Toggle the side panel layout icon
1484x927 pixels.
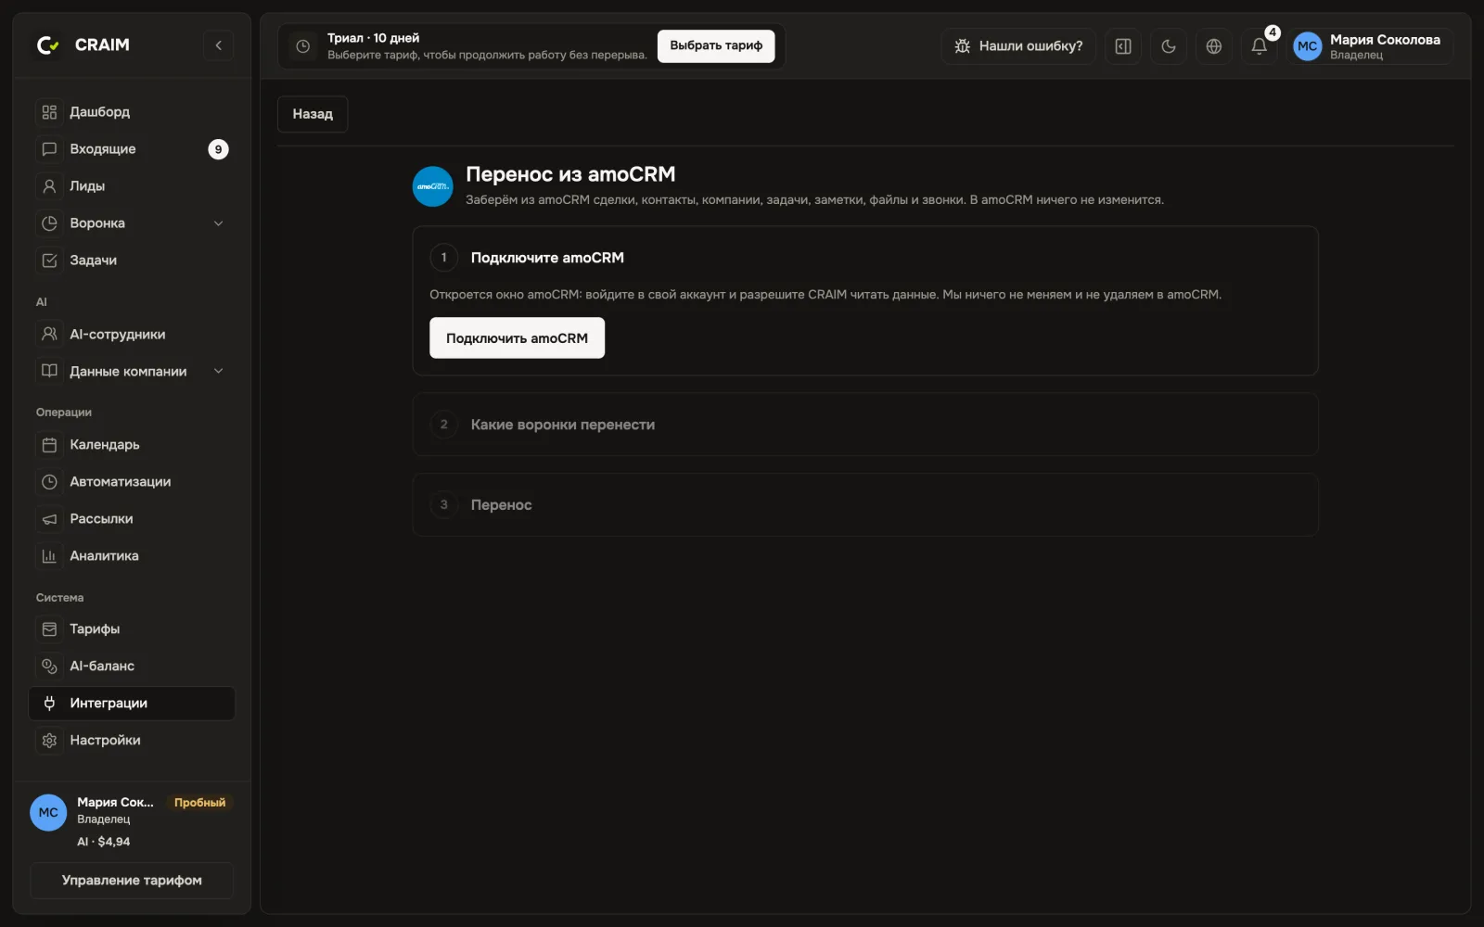1122,46
